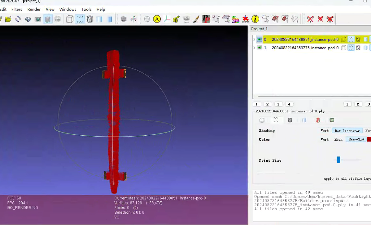
Task: Open the Render menu
Action: [34, 9]
